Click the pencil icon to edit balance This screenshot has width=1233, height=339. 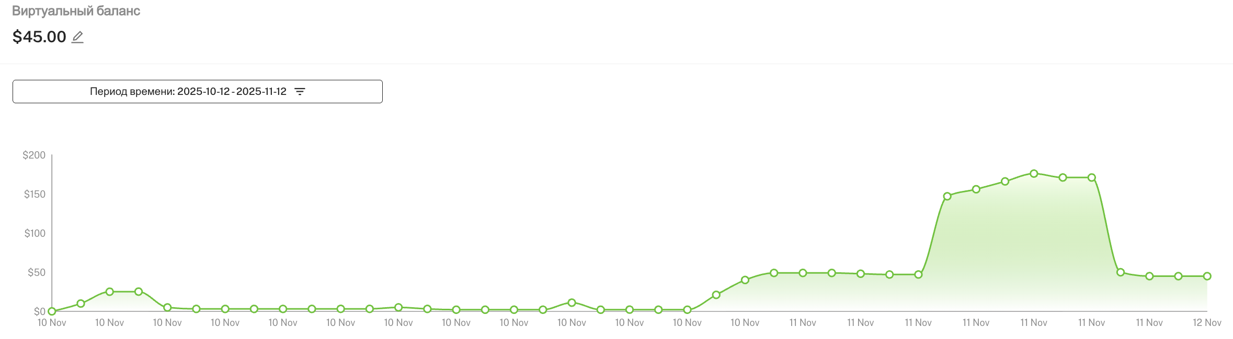pyautogui.click(x=77, y=37)
